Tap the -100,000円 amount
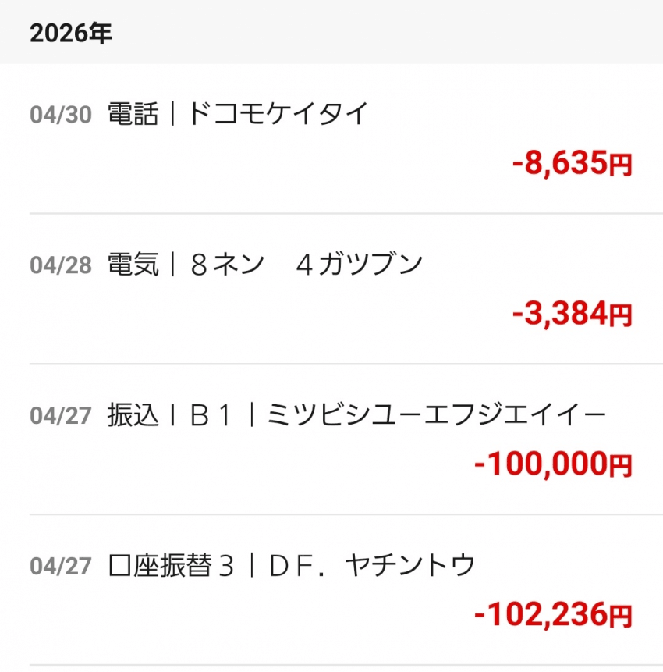Screen dimensions: 663x672 click(553, 464)
